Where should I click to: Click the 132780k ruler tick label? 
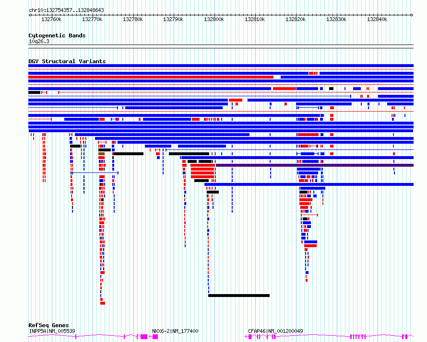(x=133, y=19)
